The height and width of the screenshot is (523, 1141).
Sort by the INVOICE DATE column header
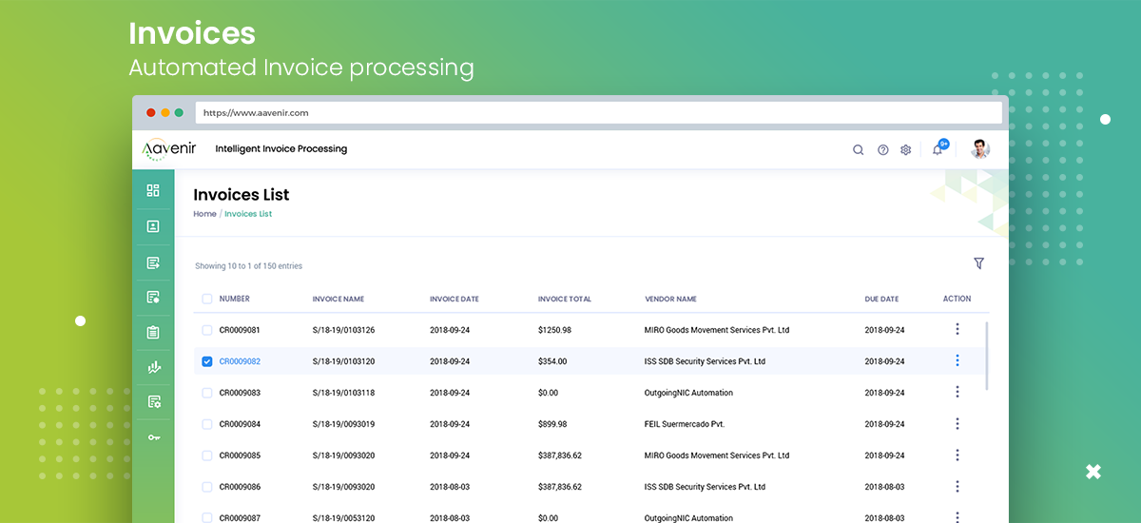coord(454,299)
